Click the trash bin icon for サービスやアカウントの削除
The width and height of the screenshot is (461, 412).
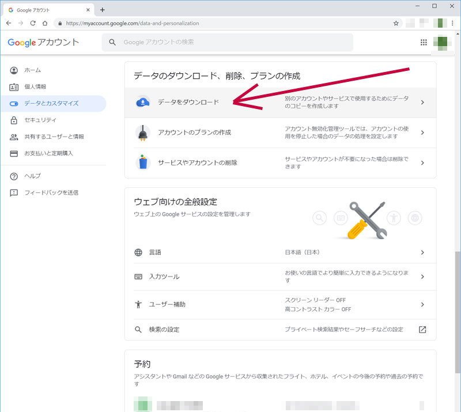[x=142, y=162]
